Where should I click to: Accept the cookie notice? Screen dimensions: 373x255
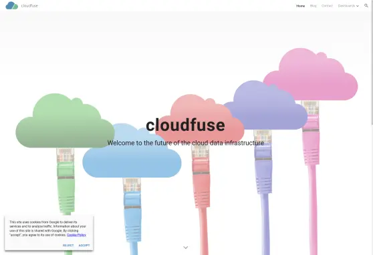pos(84,245)
